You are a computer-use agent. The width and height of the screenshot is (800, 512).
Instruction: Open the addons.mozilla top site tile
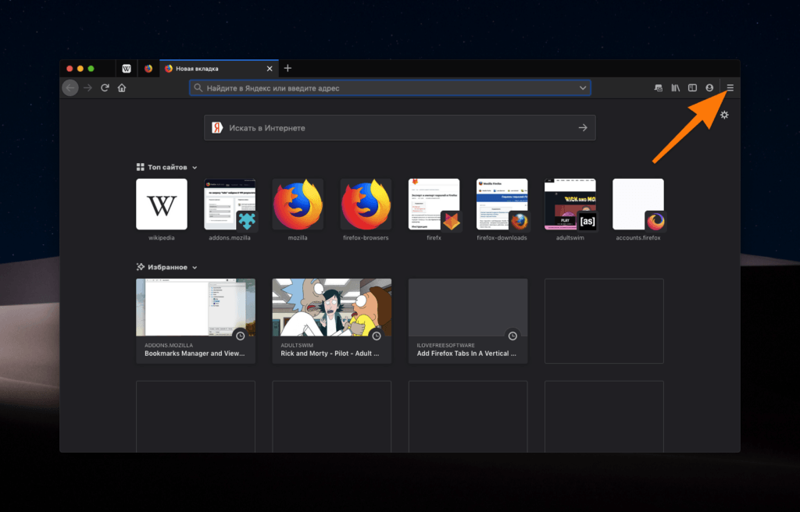click(230, 204)
